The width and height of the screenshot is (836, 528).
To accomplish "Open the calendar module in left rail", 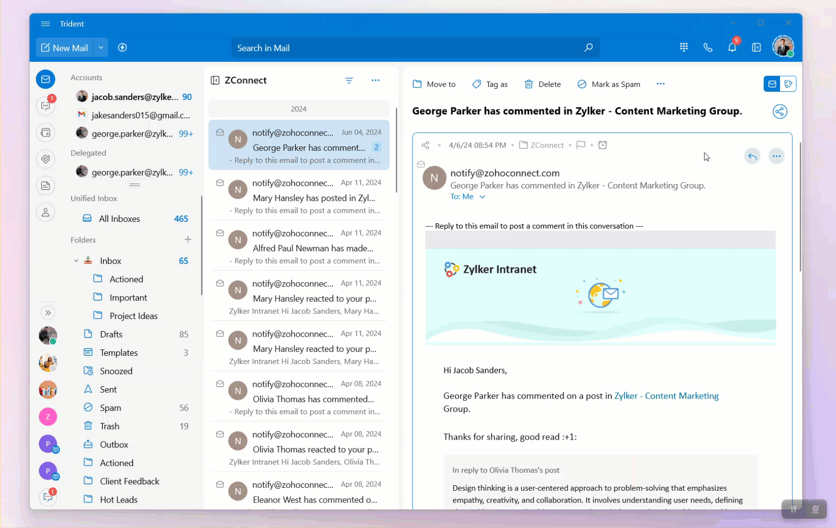I will pos(46,132).
